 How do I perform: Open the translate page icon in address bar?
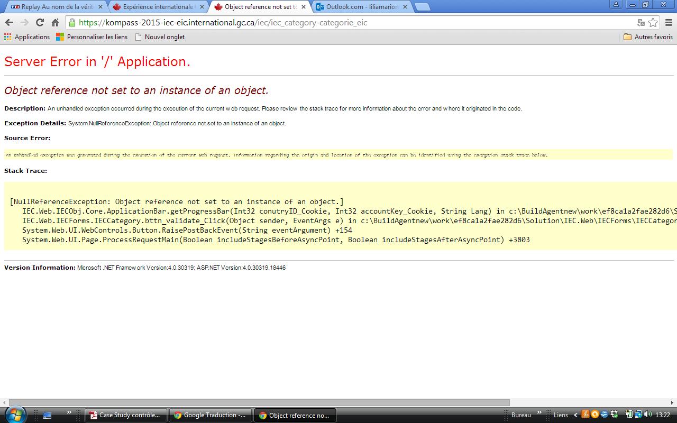tap(641, 22)
